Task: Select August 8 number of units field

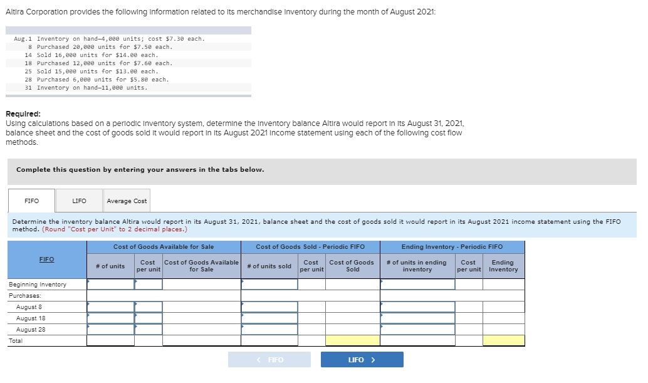Action: point(110,307)
